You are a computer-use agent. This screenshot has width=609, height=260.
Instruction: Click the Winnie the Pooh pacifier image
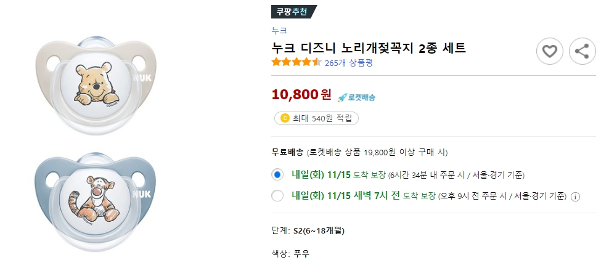click(96, 80)
